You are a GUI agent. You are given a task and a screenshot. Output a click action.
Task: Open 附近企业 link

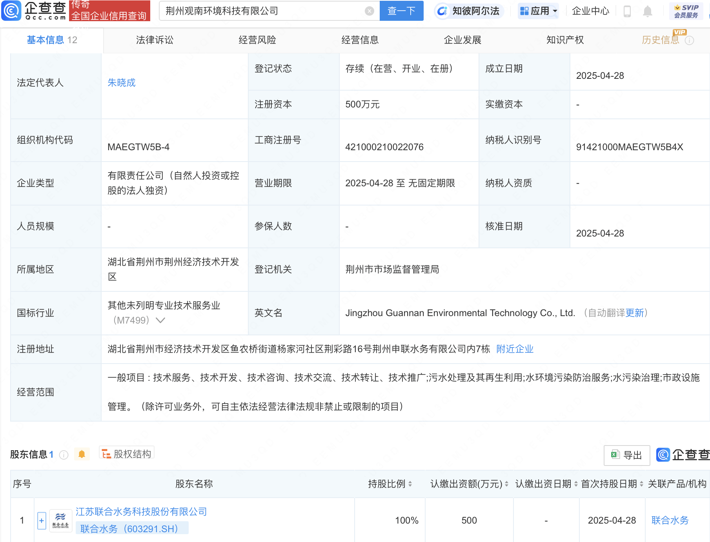(x=515, y=349)
